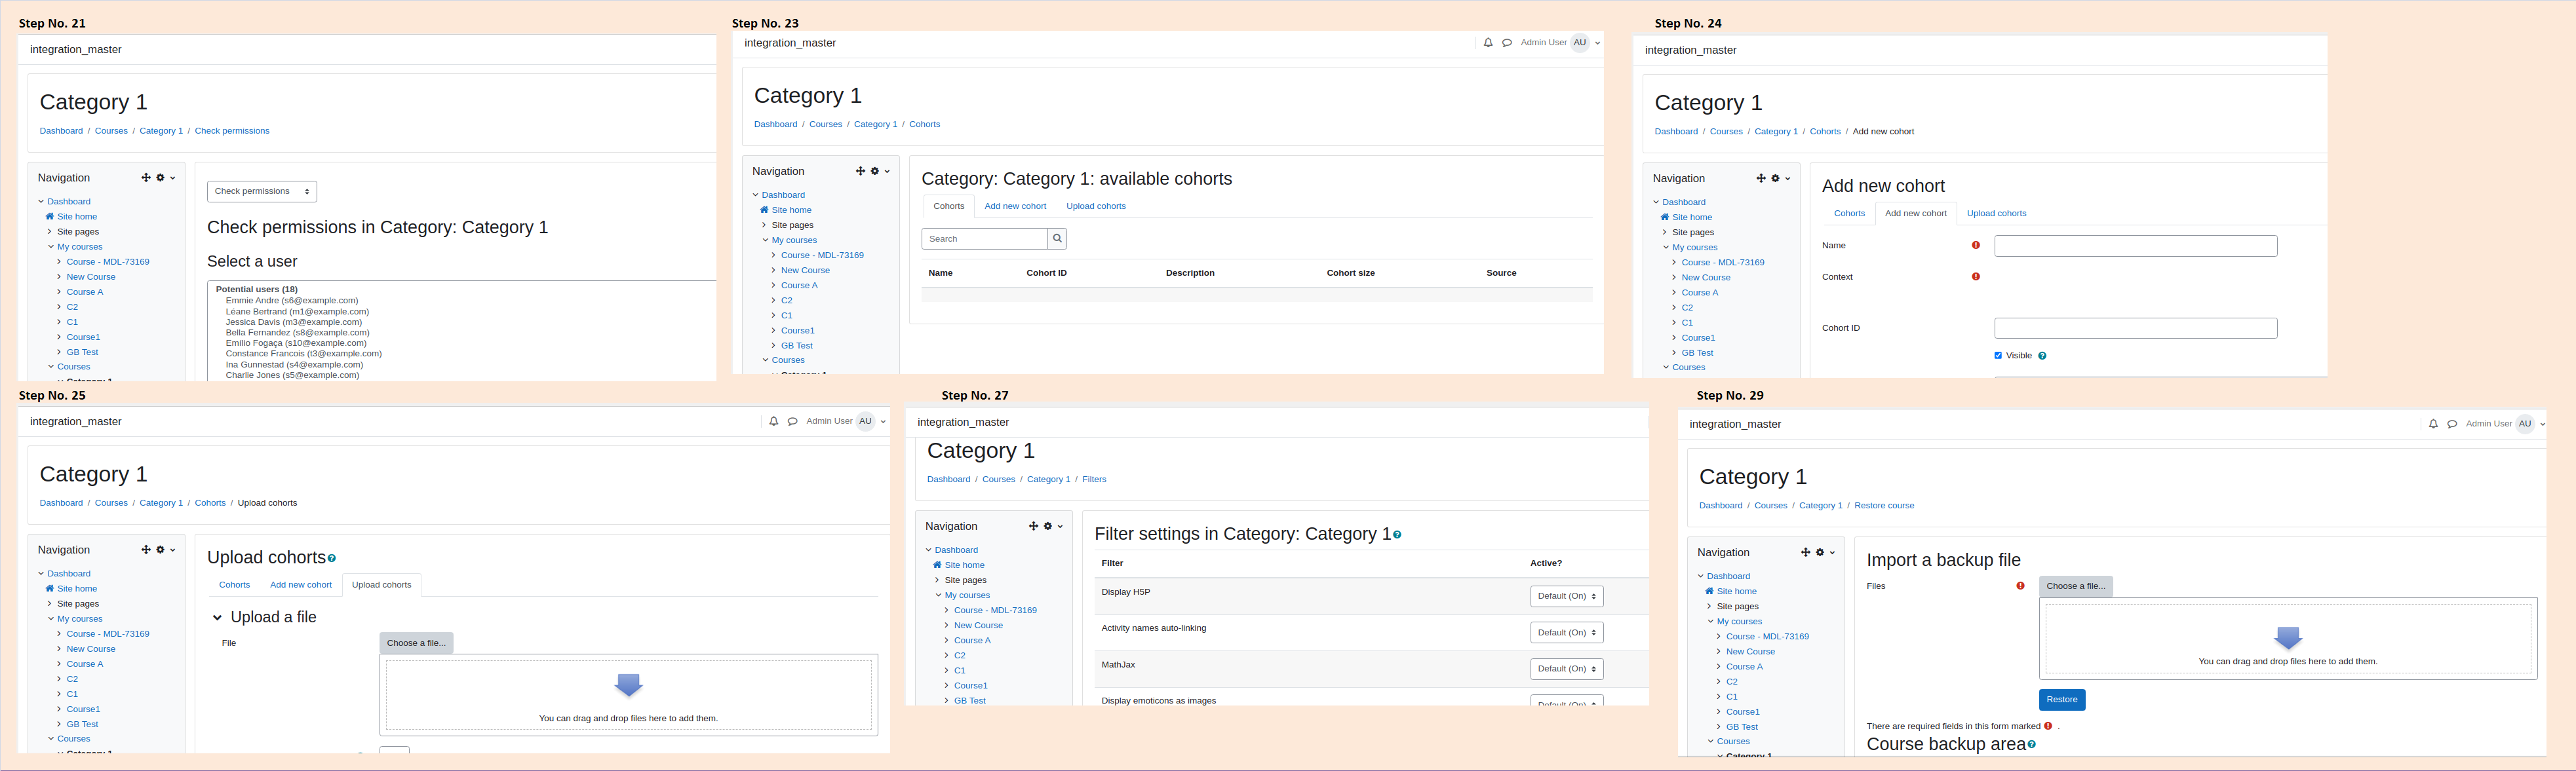Open Navigation block gear in Step 25

pyautogui.click(x=160, y=550)
